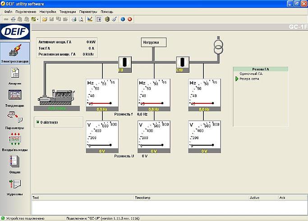The width and height of the screenshot is (308, 221).
Task: Open the Входы/выходы sidebar page
Action: (x=15, y=143)
